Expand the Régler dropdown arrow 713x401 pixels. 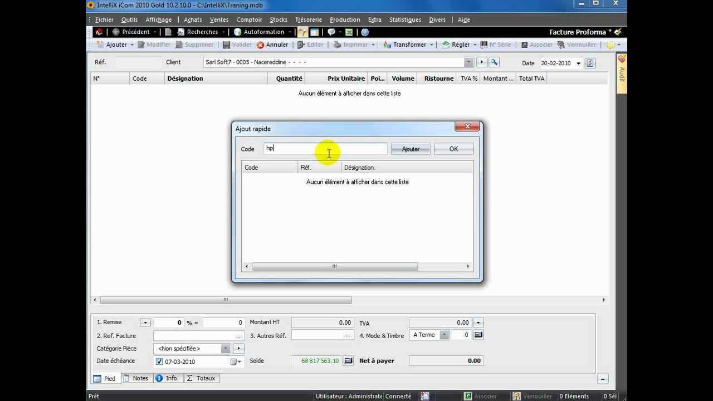475,45
